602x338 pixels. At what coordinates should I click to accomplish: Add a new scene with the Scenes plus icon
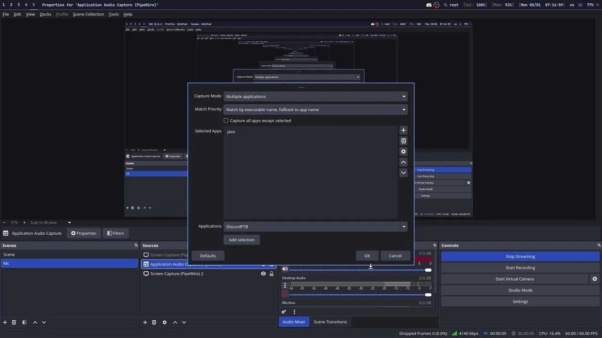click(5, 323)
